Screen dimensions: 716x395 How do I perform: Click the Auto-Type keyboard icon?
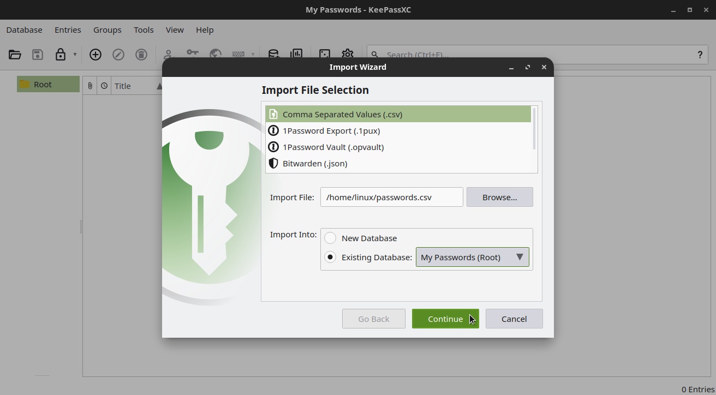238,54
